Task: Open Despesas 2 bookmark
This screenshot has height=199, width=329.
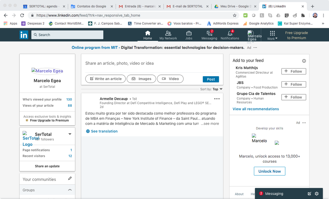Action: tap(33, 23)
